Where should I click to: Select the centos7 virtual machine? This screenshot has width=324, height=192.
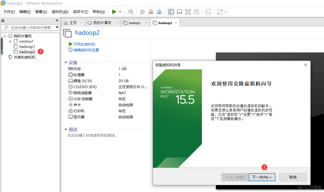click(x=26, y=41)
